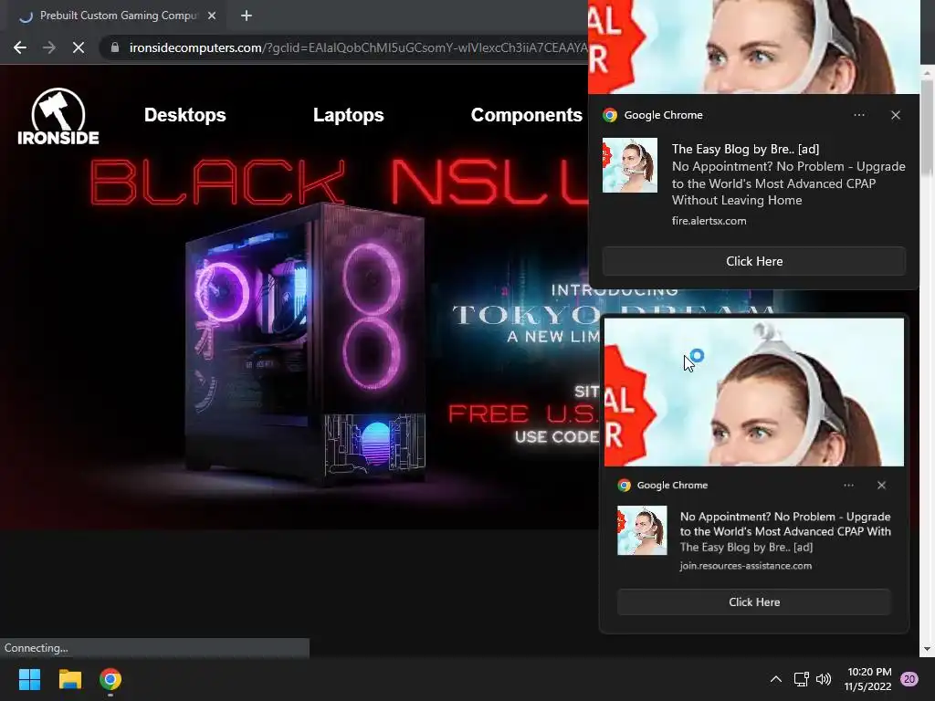The image size is (935, 701).
Task: Click large CPAP banner in lower notification
Action: (753, 392)
